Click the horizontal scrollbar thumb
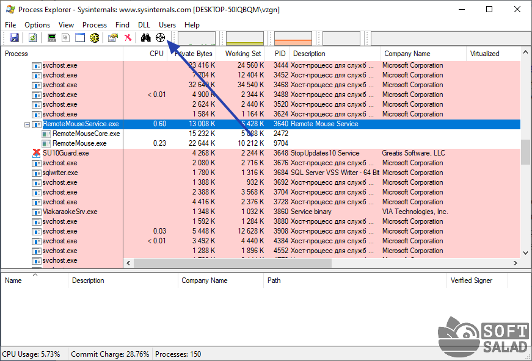The height and width of the screenshot is (361, 532). click(233, 263)
